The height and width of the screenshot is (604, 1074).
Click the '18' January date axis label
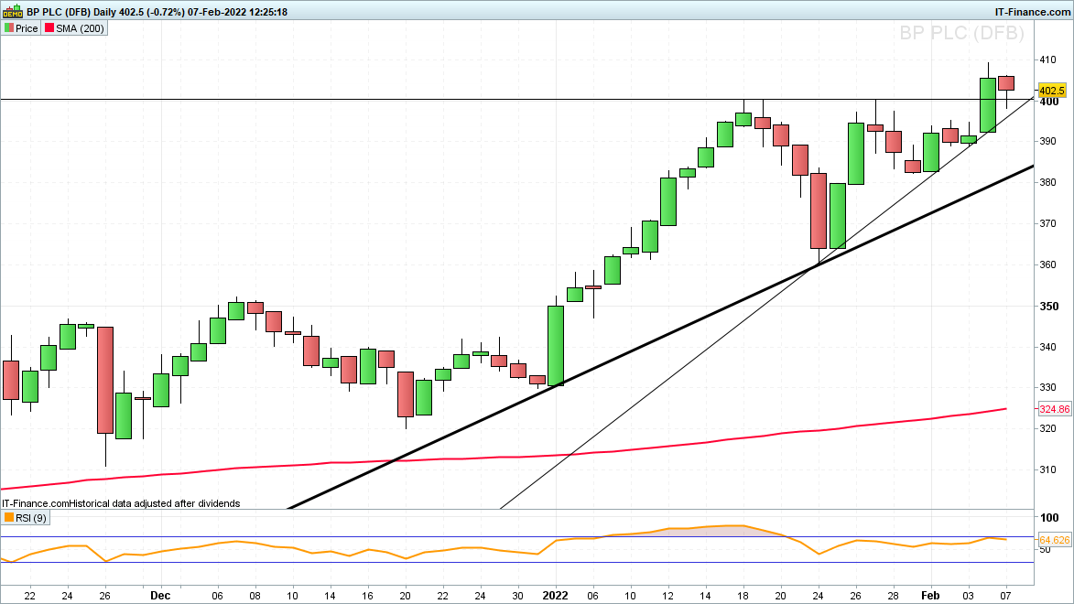click(743, 596)
